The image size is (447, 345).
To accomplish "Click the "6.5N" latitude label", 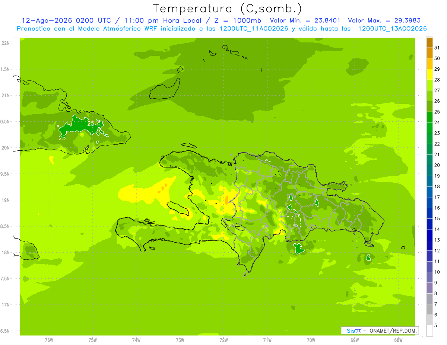I will (6, 331).
